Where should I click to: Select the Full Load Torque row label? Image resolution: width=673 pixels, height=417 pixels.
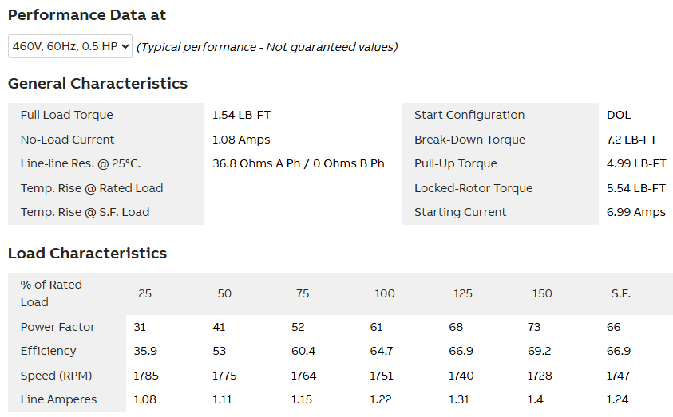point(66,115)
